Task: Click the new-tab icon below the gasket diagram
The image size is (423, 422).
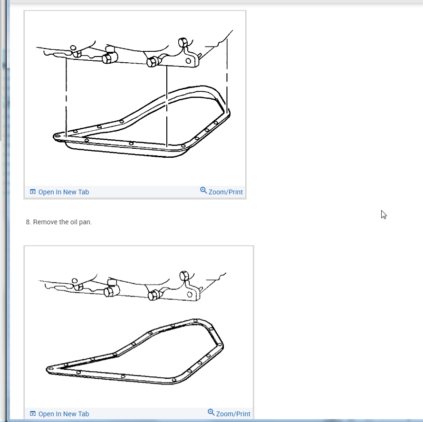Action: point(33,413)
